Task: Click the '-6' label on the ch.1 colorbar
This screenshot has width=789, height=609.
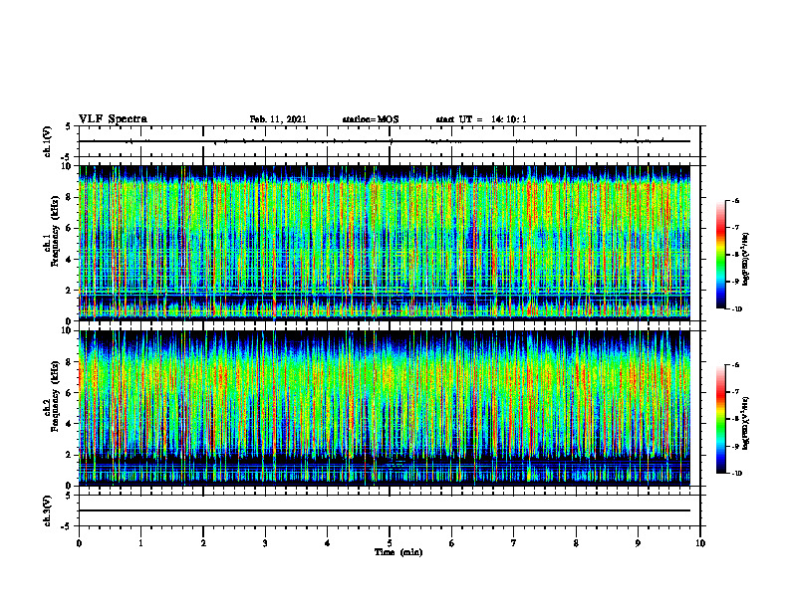Action: click(x=734, y=200)
